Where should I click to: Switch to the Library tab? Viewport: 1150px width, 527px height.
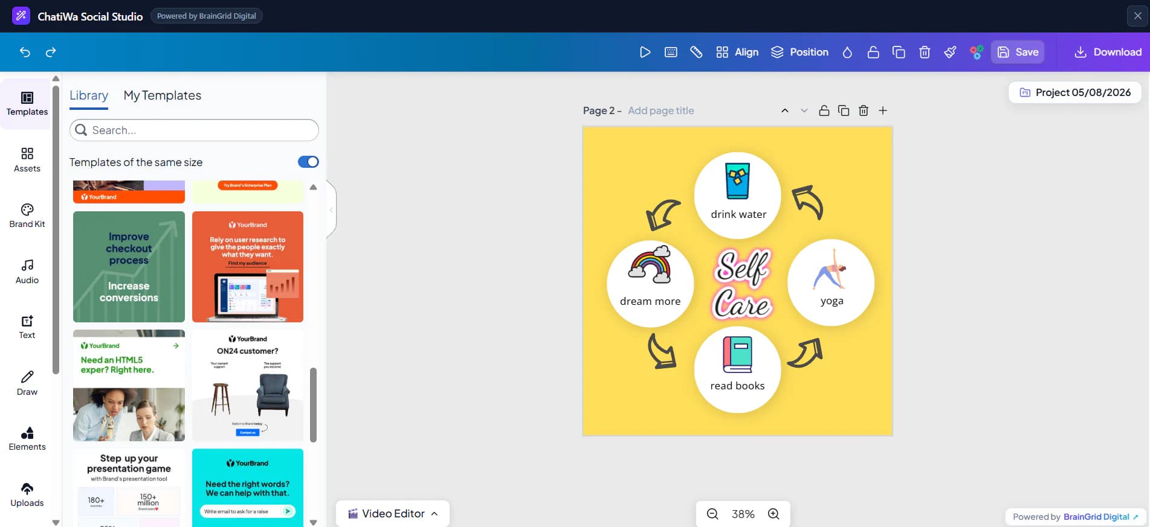pyautogui.click(x=89, y=95)
